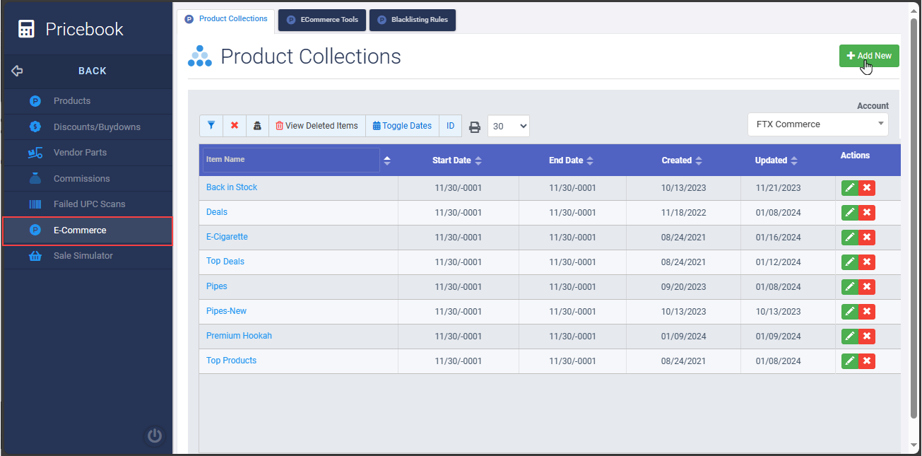Edit the Deals collection
922x456 pixels.
(850, 213)
